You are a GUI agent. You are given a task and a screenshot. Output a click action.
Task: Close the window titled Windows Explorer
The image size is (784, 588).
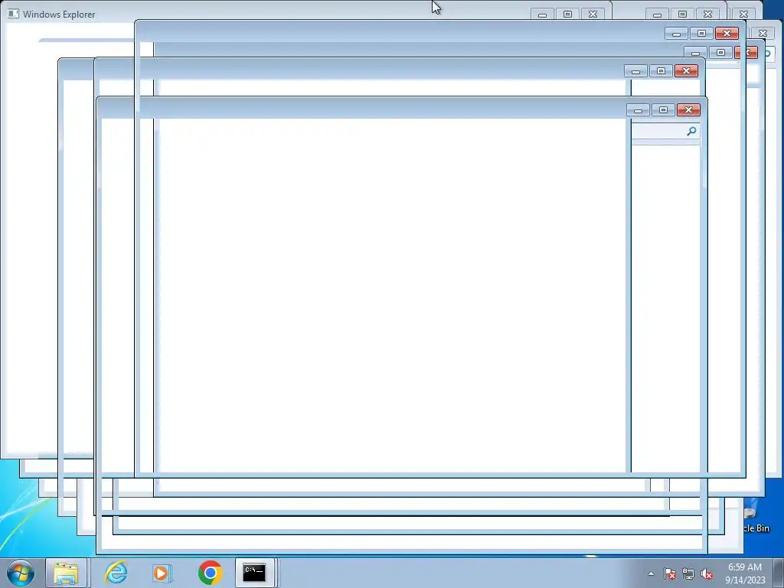(x=593, y=15)
